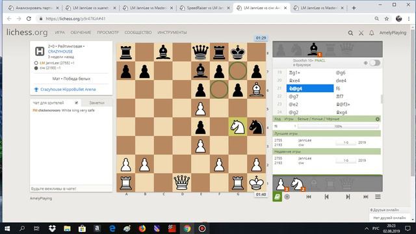This screenshot has width=416, height=234.
Task: Bookmark this page with star icon
Action: 387,19
